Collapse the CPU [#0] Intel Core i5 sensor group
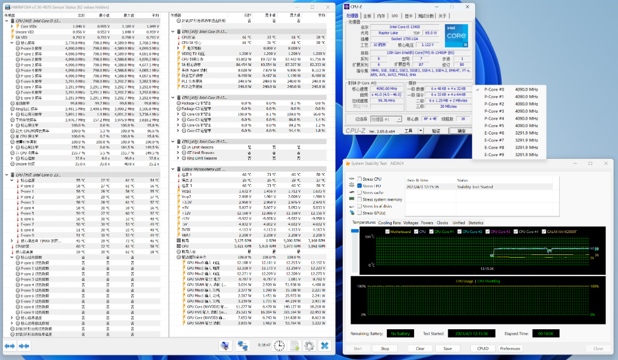This screenshot has height=360, width=618. 7,21
